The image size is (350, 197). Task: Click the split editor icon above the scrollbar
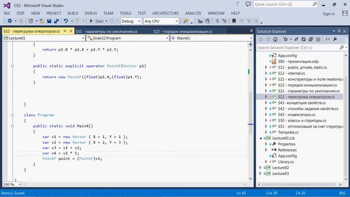(x=250, y=44)
